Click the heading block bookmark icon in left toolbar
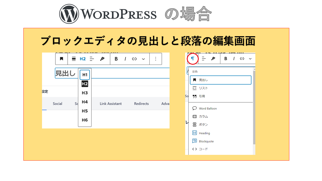Viewport: 322px width, 181px height. coord(62,59)
